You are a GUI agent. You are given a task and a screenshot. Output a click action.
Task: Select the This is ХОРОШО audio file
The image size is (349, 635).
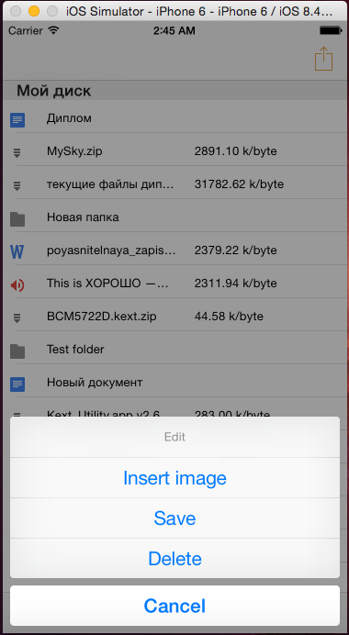(x=176, y=284)
